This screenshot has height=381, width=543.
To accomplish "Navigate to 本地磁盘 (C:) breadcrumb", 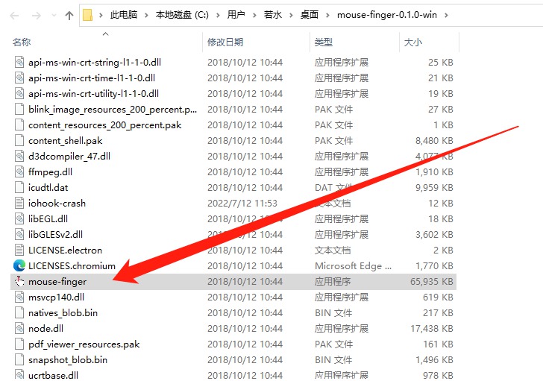I will [182, 15].
